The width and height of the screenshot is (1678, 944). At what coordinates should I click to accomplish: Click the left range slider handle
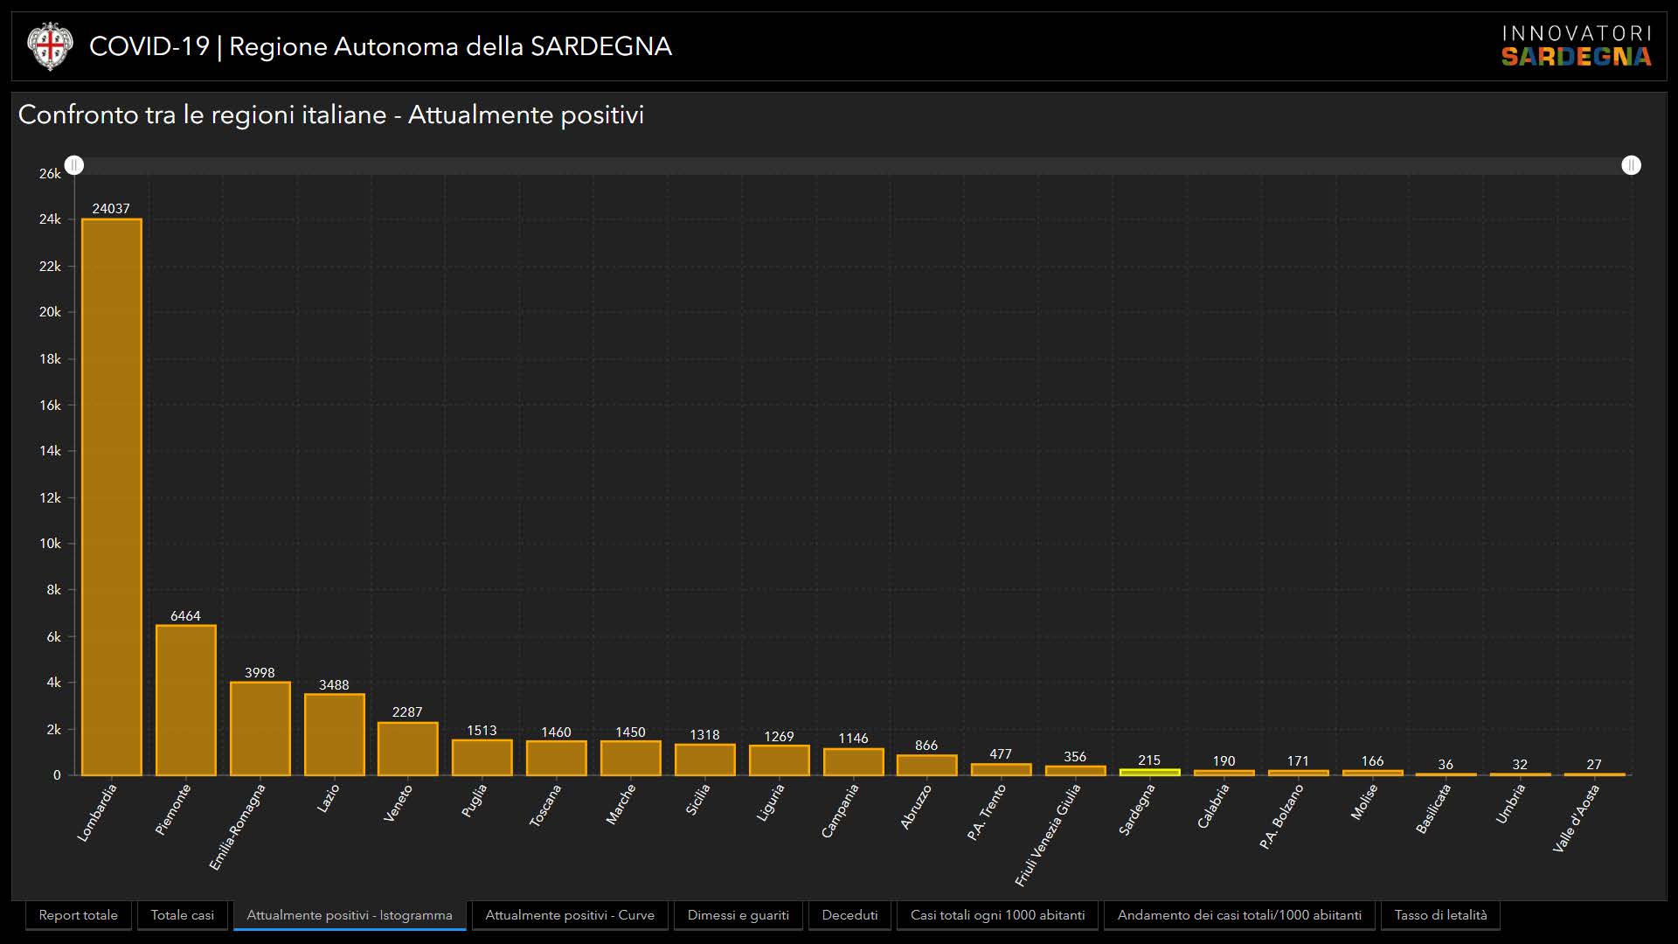coord(74,165)
